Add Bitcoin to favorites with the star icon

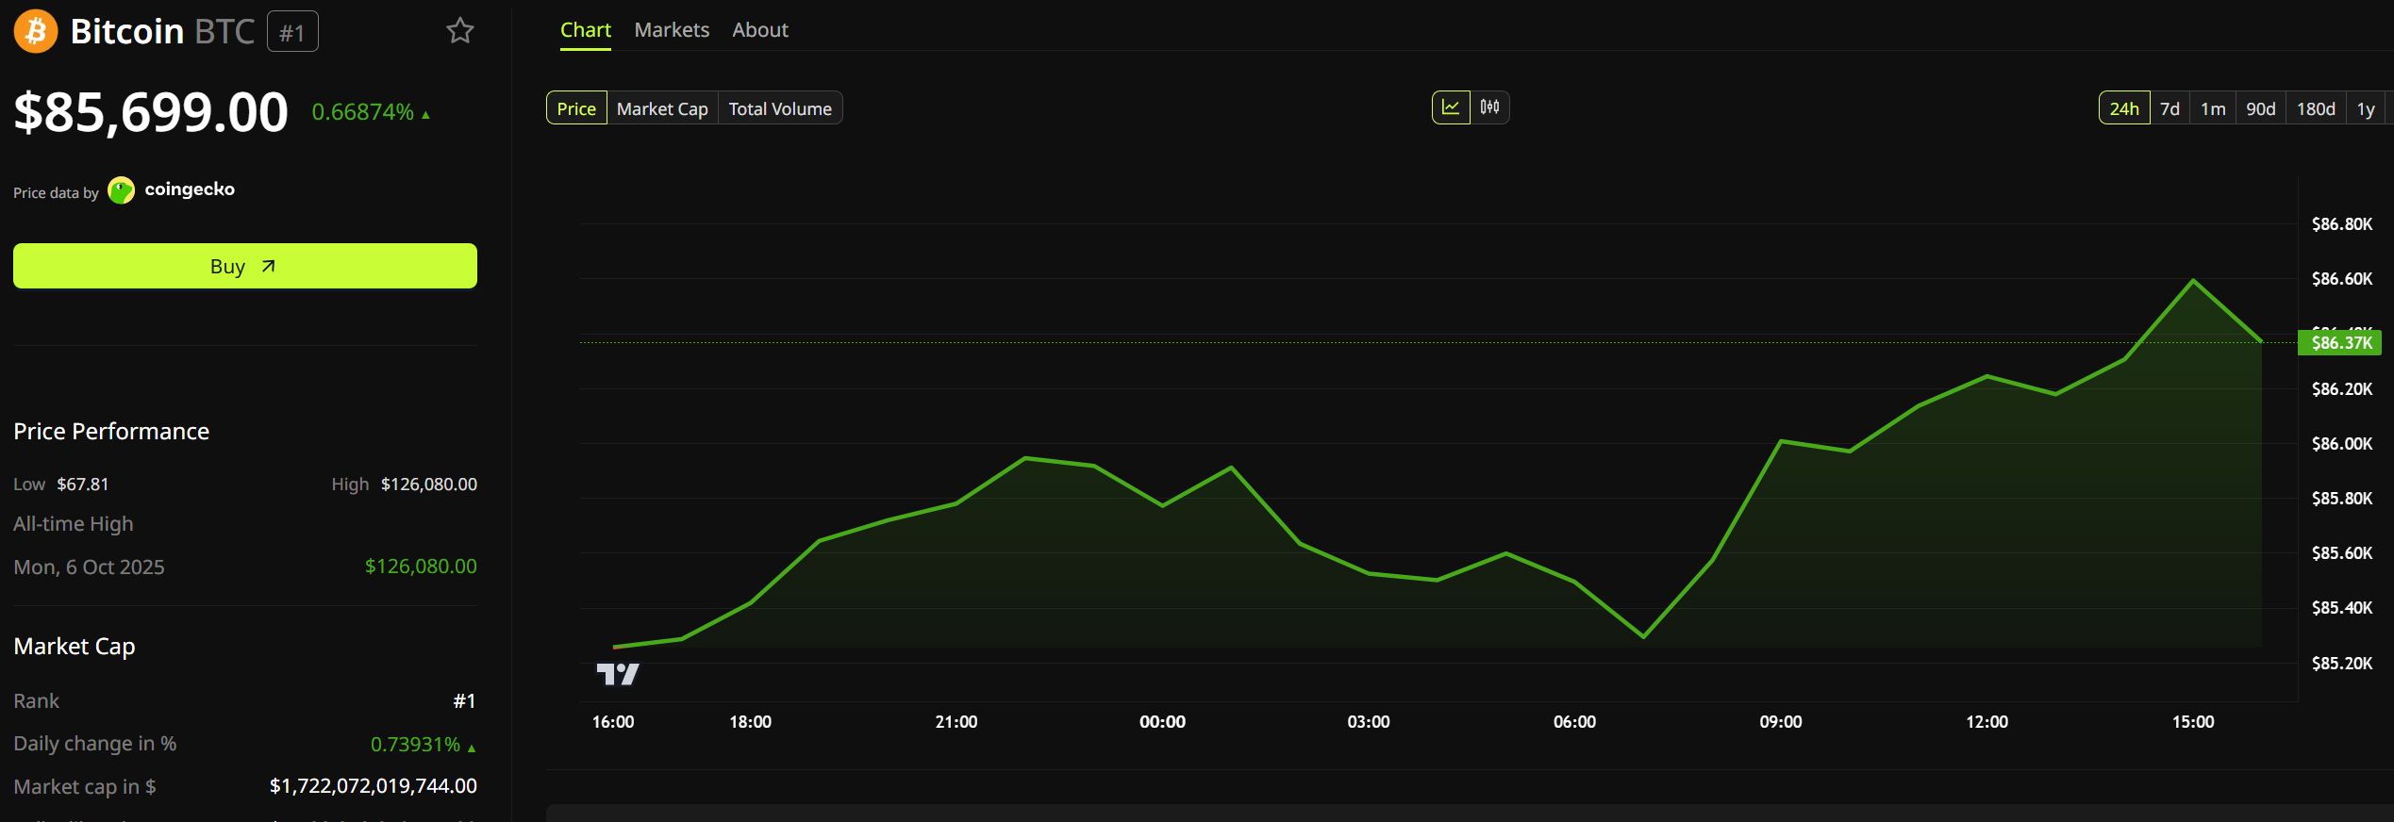459,31
